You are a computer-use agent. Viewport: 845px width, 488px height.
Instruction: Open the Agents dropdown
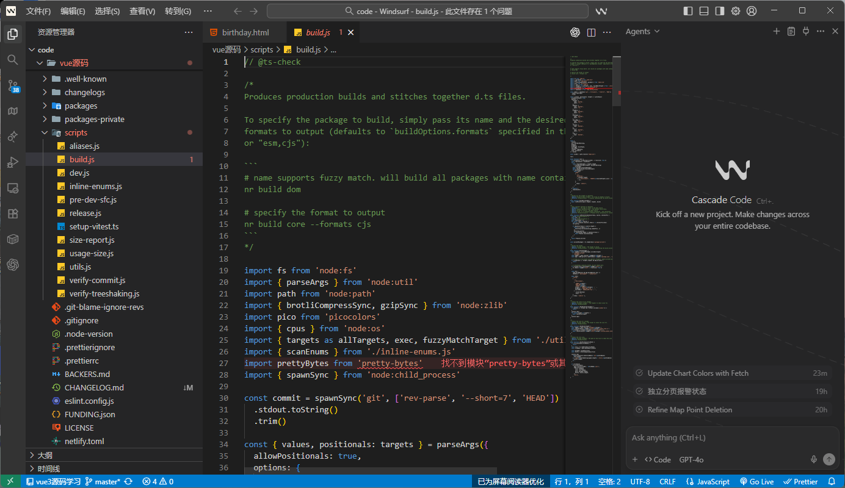coord(642,31)
